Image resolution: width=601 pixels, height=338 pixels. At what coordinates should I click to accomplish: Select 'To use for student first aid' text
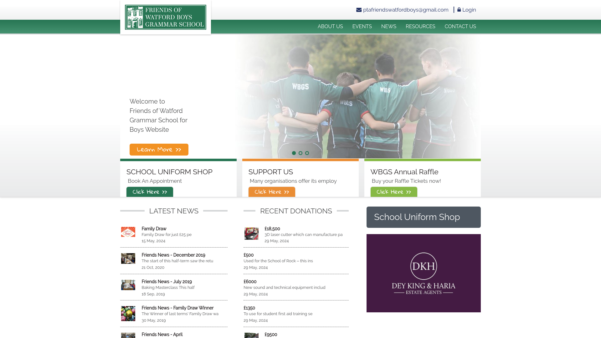(x=278, y=314)
